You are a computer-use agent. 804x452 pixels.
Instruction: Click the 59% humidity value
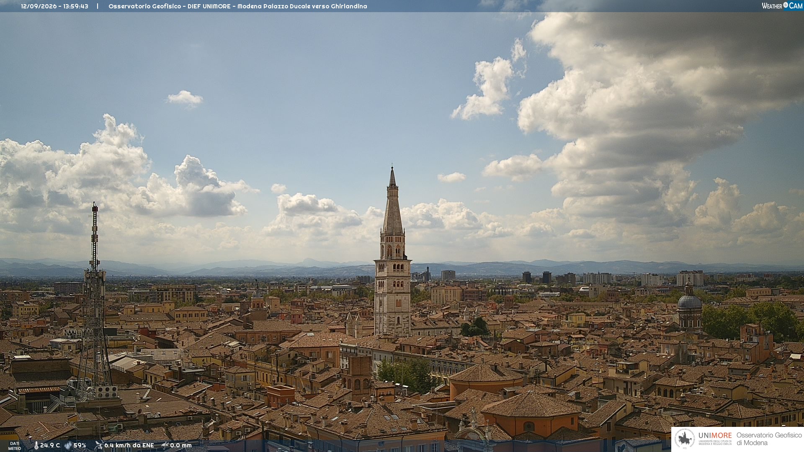[80, 446]
